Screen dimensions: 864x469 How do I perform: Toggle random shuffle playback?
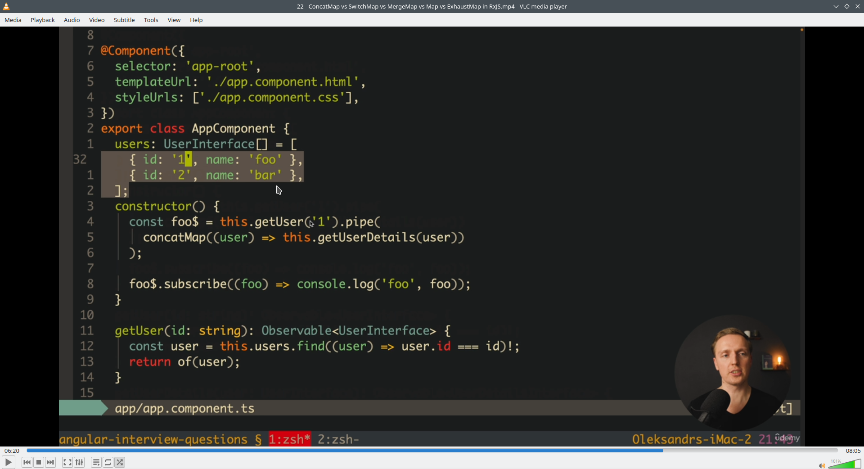coord(120,462)
